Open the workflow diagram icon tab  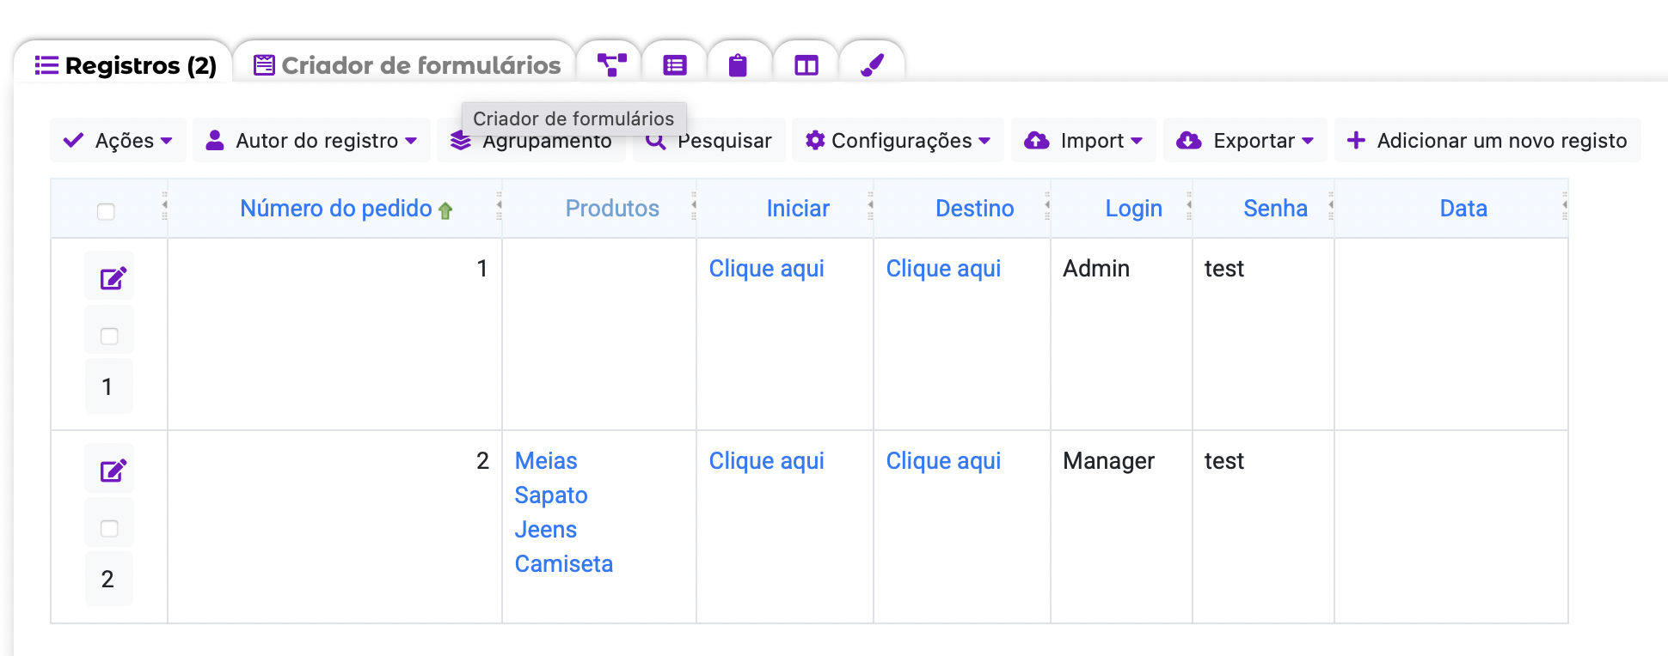click(611, 65)
